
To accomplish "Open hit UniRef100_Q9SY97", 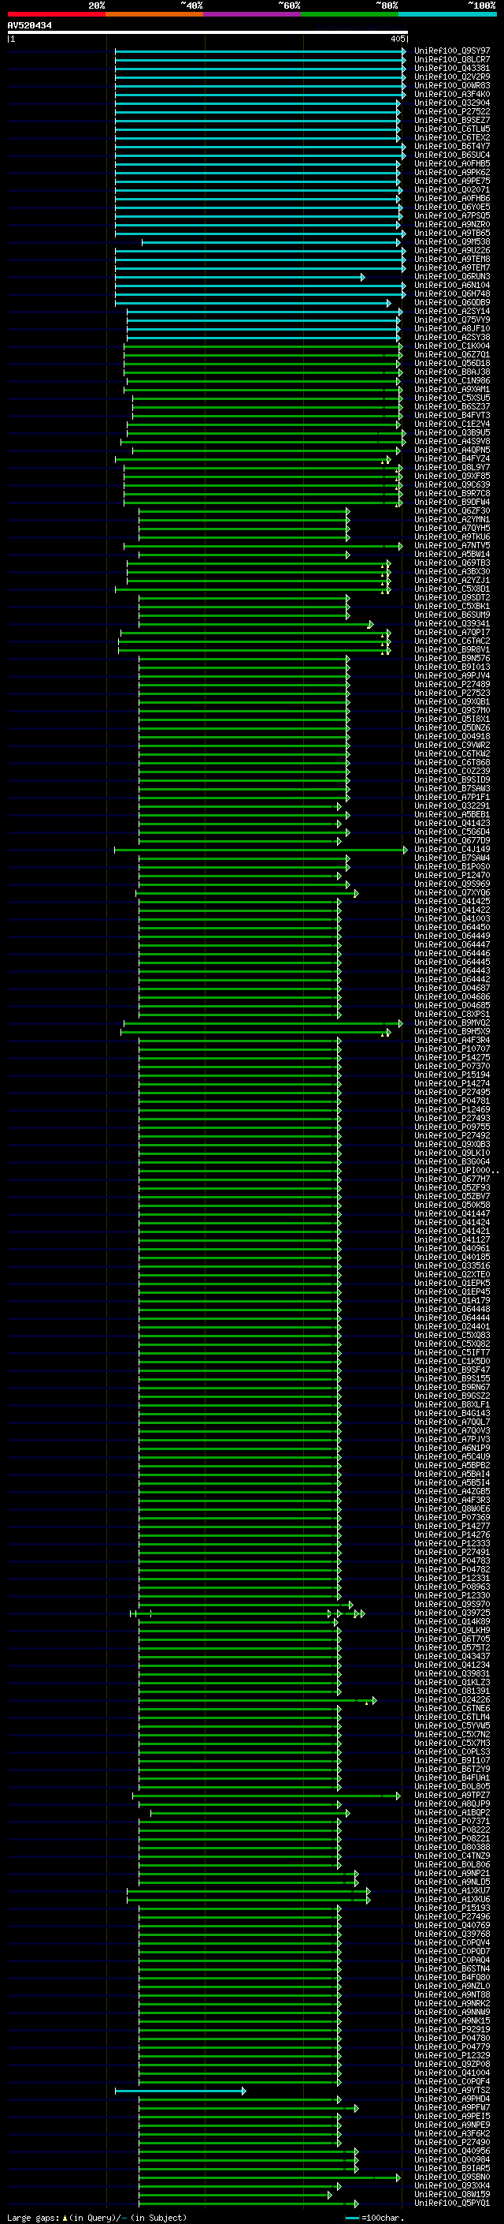I will click(x=452, y=52).
